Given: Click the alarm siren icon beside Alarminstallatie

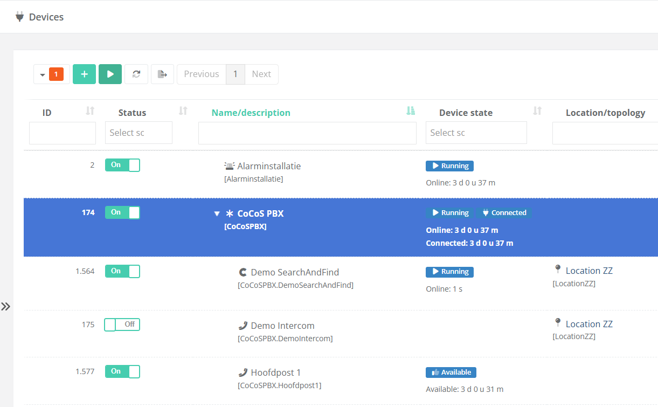Looking at the screenshot, I should [x=230, y=166].
